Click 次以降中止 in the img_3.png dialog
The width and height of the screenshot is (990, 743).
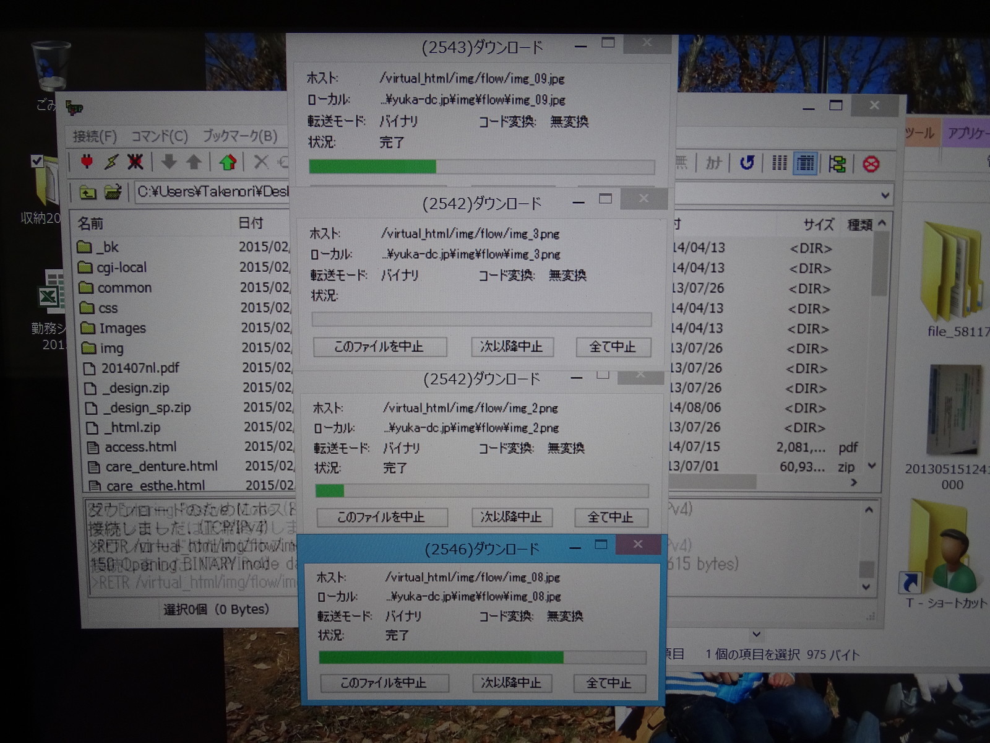coord(512,347)
